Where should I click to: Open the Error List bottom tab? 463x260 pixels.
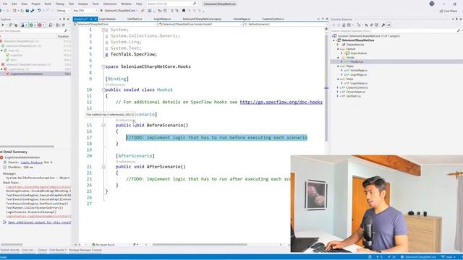[27, 250]
